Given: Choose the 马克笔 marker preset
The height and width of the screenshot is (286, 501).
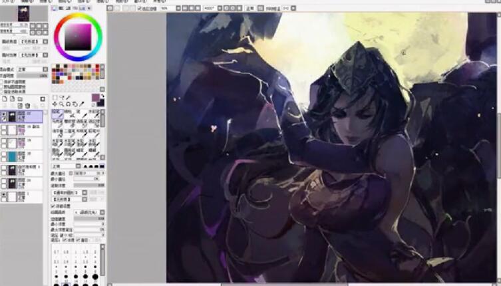Looking at the screenshot, I should 57,123.
